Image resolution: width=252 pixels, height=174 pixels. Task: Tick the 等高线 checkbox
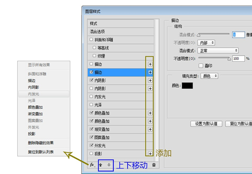pos(94,48)
